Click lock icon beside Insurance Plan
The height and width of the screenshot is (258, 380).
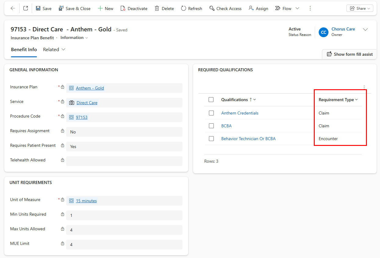(63, 87)
